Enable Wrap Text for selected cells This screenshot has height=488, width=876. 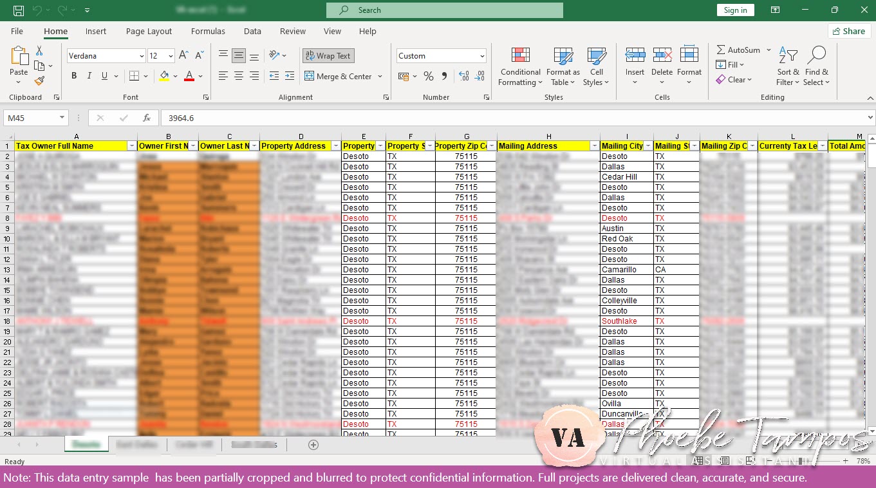pos(328,55)
